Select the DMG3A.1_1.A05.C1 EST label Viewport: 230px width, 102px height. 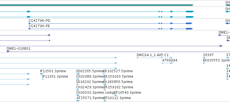(x=153, y=55)
